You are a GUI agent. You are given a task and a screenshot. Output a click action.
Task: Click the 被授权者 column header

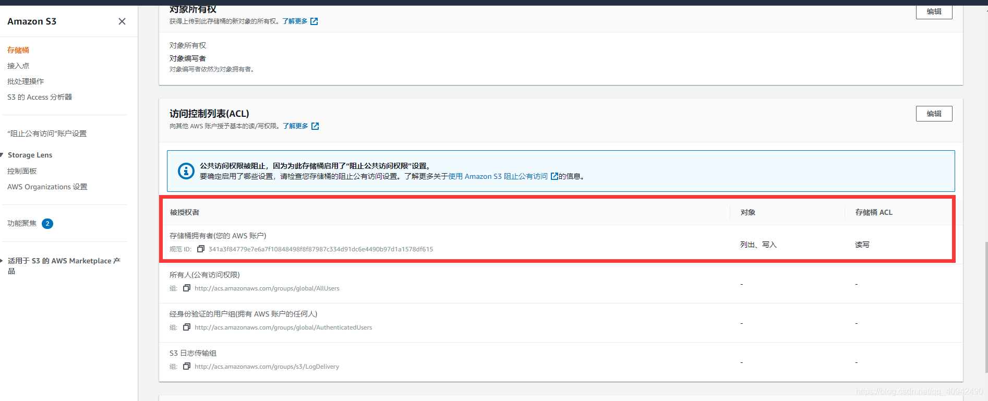[x=185, y=212]
